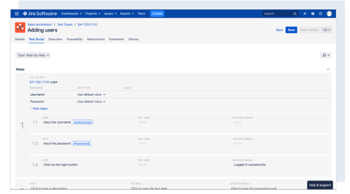Open the steps more options ellipsis

(328, 69)
